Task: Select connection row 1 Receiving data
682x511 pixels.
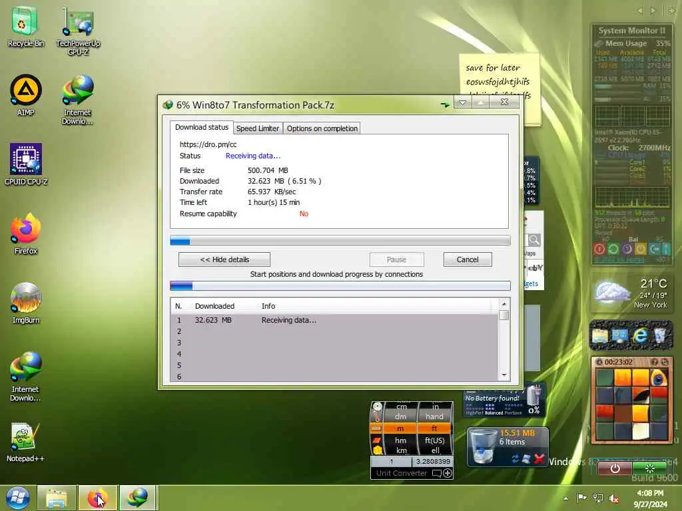Action: click(x=334, y=320)
